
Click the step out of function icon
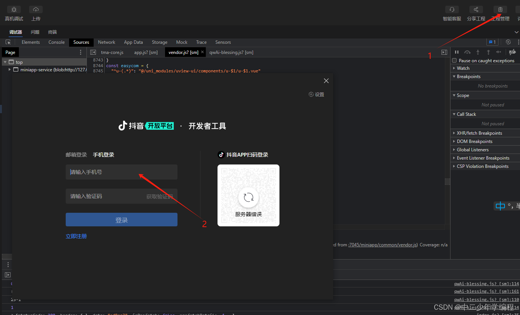[488, 52]
